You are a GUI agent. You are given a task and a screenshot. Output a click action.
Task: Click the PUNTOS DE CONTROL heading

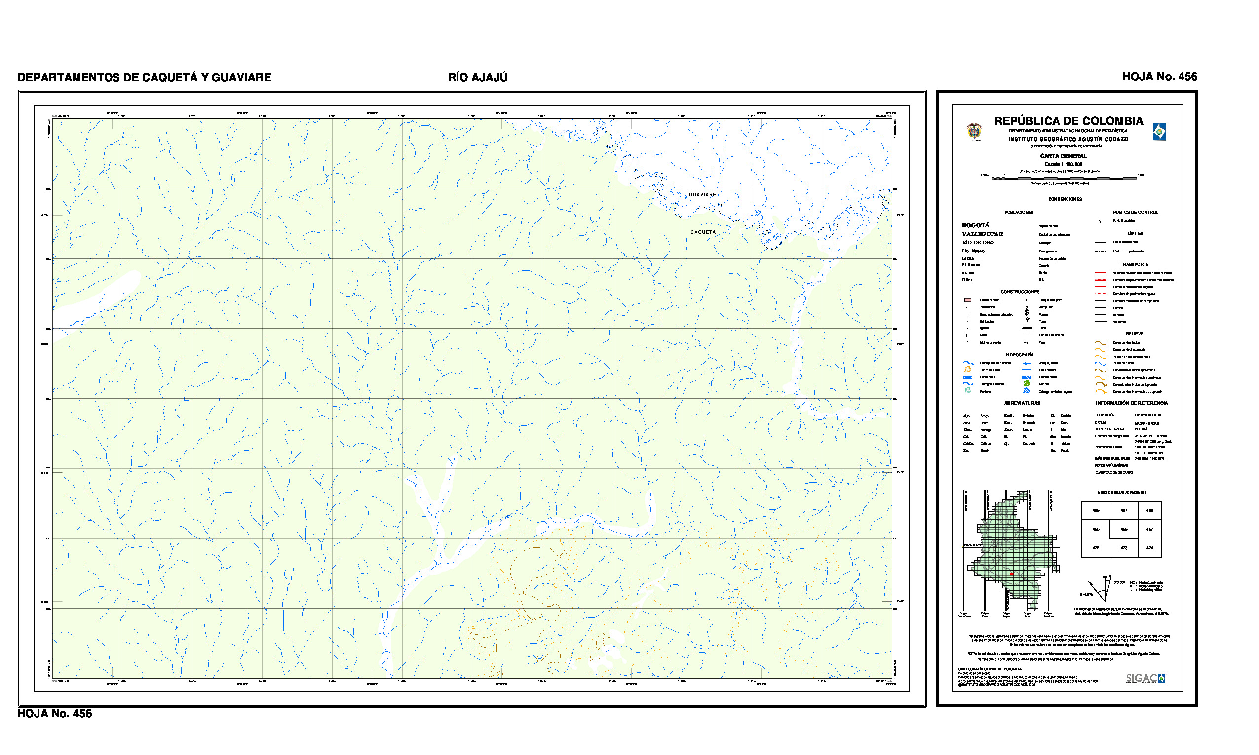pos(1135,212)
